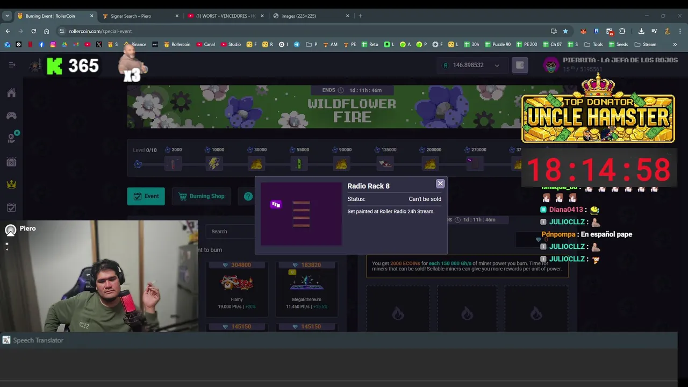Click the Search field for miners
The height and width of the screenshot is (387, 688).
click(x=230, y=231)
